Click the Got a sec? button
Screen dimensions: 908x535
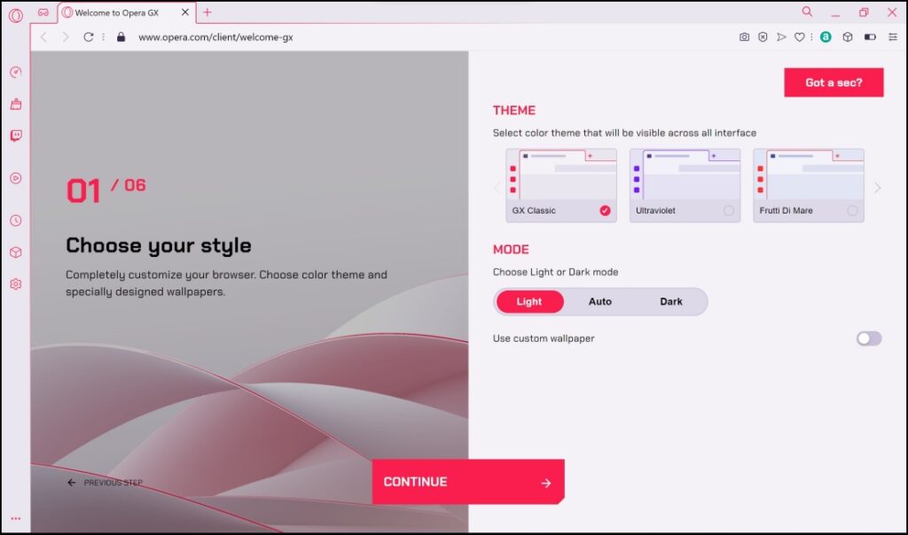[x=834, y=82]
